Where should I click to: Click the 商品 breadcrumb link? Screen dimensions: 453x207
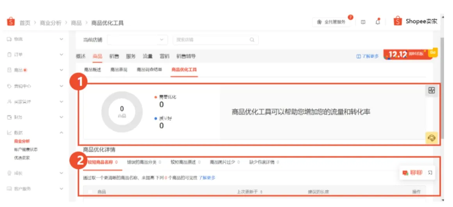pos(76,23)
